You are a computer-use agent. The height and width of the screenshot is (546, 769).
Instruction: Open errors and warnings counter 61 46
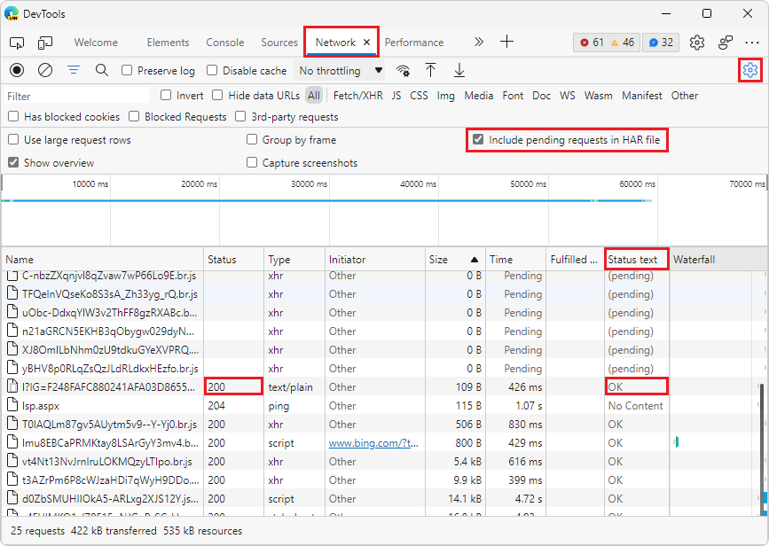(x=607, y=43)
